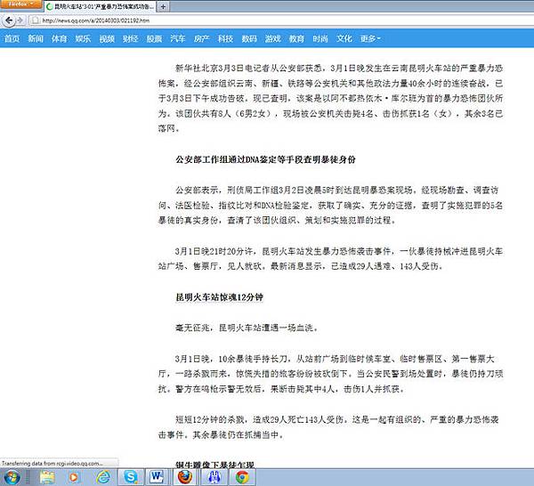Screen dimensions: 534x486
Task: Go to the 体育 sports section
Action: tap(60, 39)
